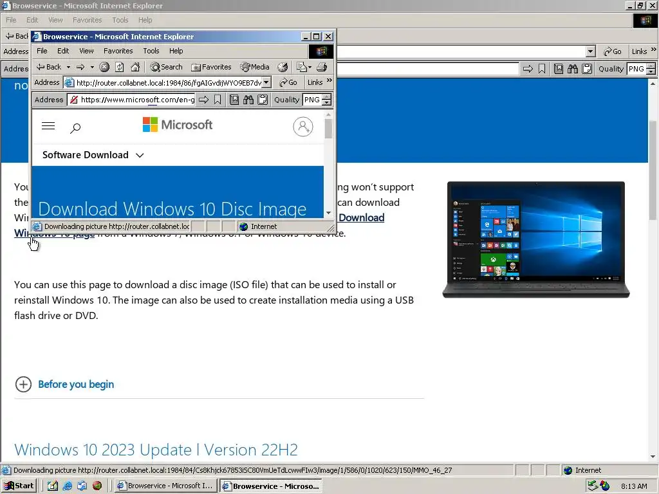Expand Before you begin section
Screen dimensions: 659x494
[64, 385]
